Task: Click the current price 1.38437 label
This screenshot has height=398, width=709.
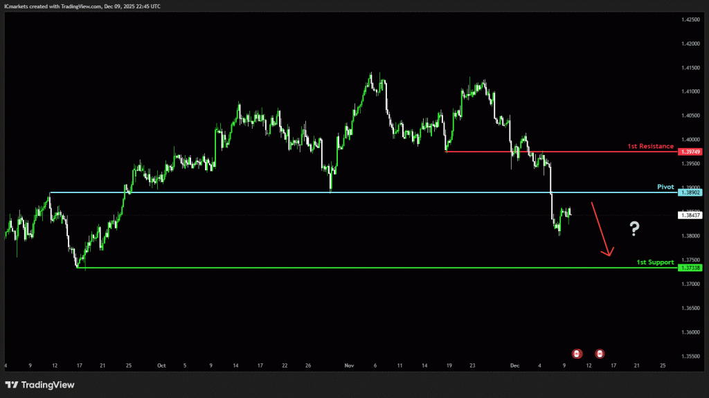Action: click(691, 215)
